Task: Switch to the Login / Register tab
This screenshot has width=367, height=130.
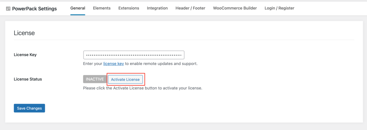Action: tap(280, 8)
